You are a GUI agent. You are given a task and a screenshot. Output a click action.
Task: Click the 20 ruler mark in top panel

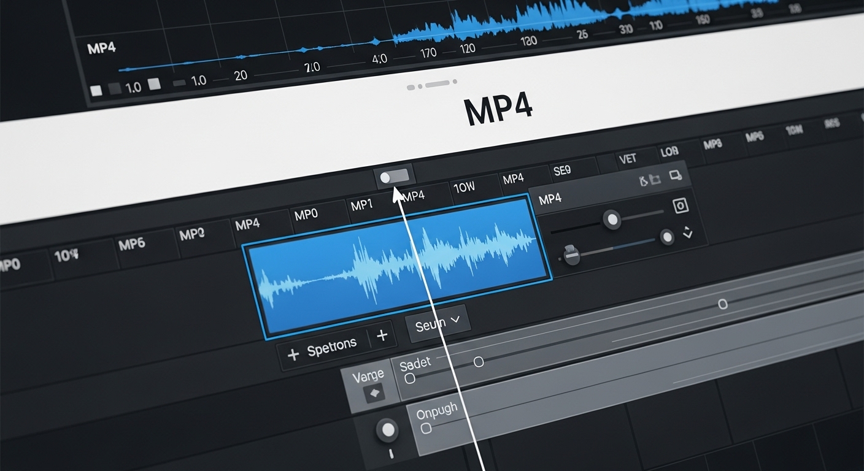(x=241, y=75)
